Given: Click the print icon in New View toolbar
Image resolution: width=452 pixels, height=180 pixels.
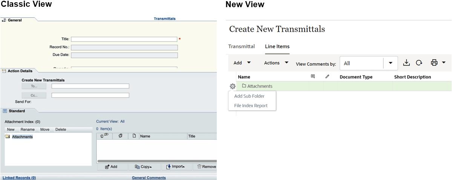Looking at the screenshot, I should 434,63.
